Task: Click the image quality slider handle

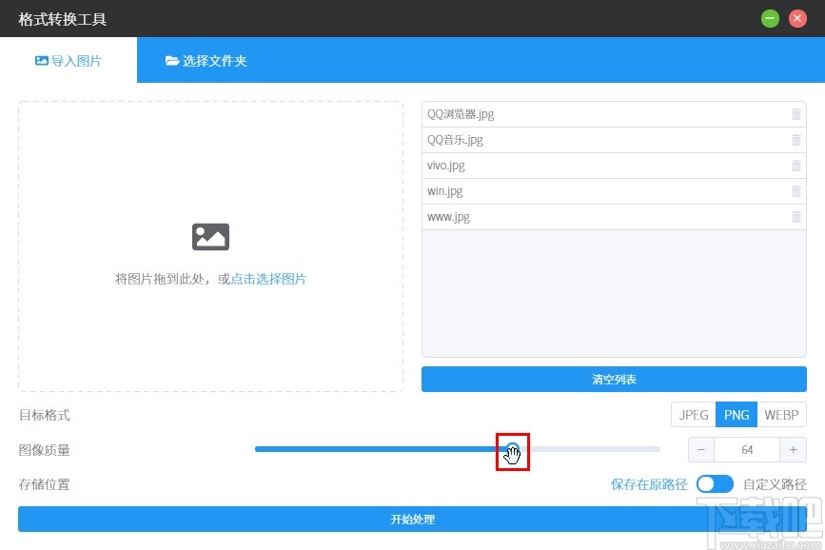Action: (x=513, y=449)
